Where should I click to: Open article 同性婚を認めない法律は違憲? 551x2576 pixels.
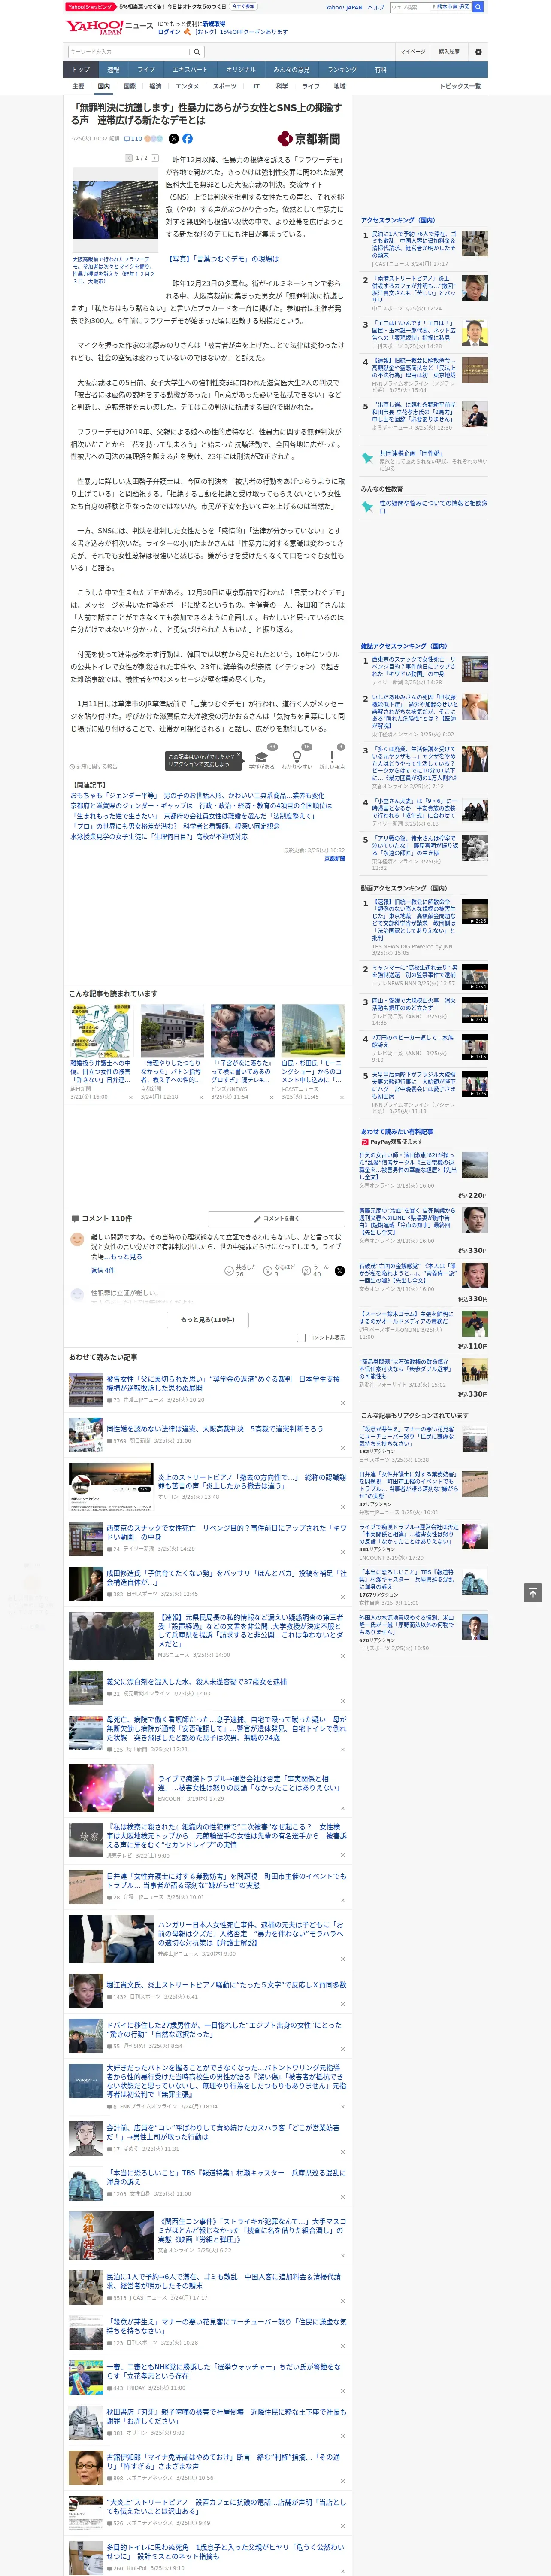click(x=214, y=1429)
